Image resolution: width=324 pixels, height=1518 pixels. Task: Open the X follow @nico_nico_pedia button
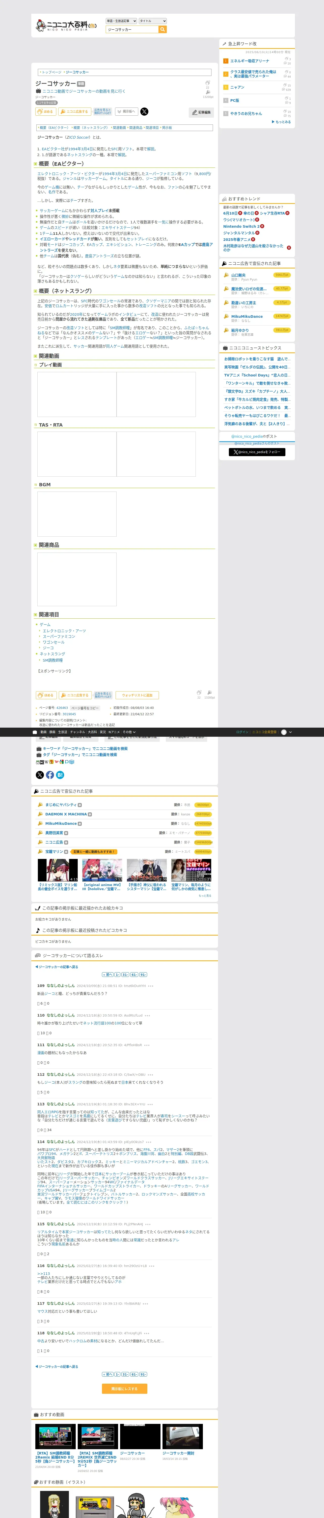257,452
